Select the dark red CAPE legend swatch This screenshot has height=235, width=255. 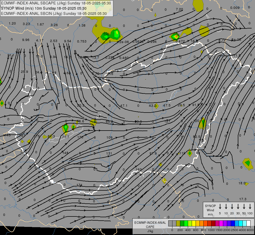pos(213,224)
